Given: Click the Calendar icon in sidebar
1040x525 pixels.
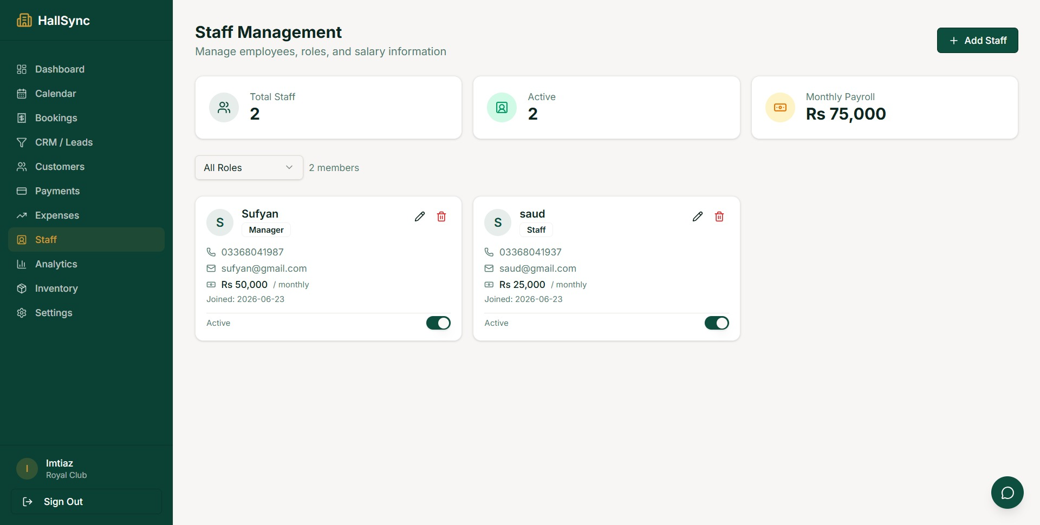Looking at the screenshot, I should [22, 94].
